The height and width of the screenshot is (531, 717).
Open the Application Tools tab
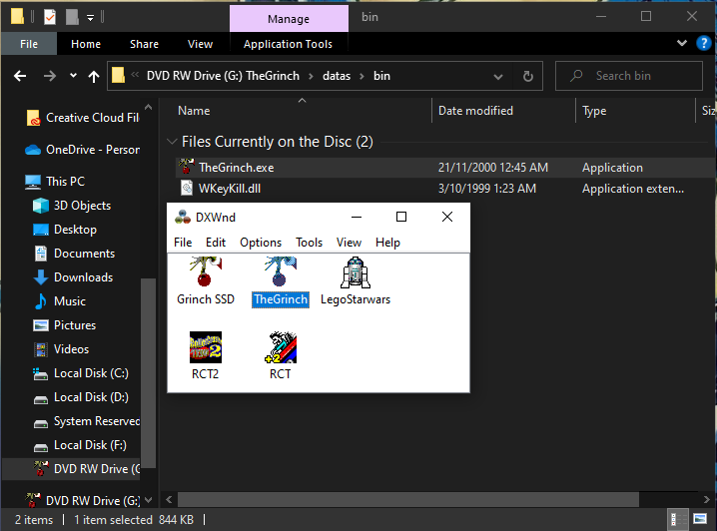[x=288, y=44]
